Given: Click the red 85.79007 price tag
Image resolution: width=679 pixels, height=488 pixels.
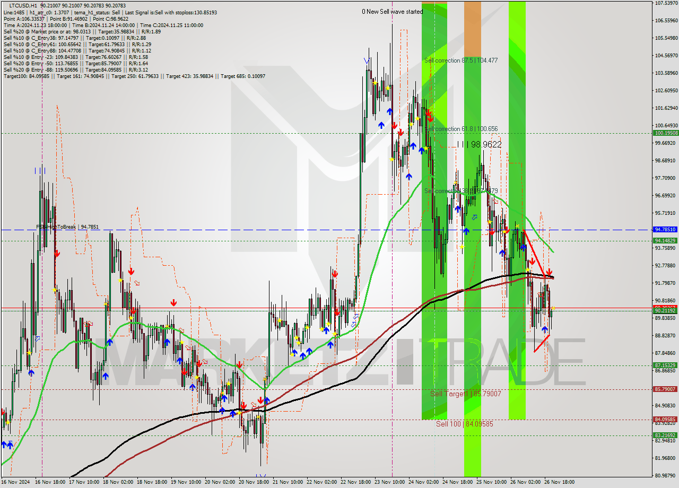Looking at the screenshot, I should click(665, 389).
